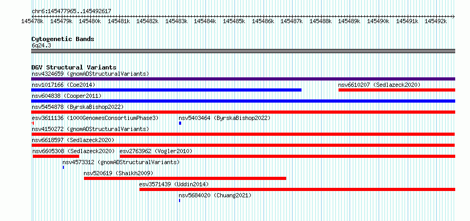
Task: Click the red esv3571439 variant bar
Action: pos(297,189)
